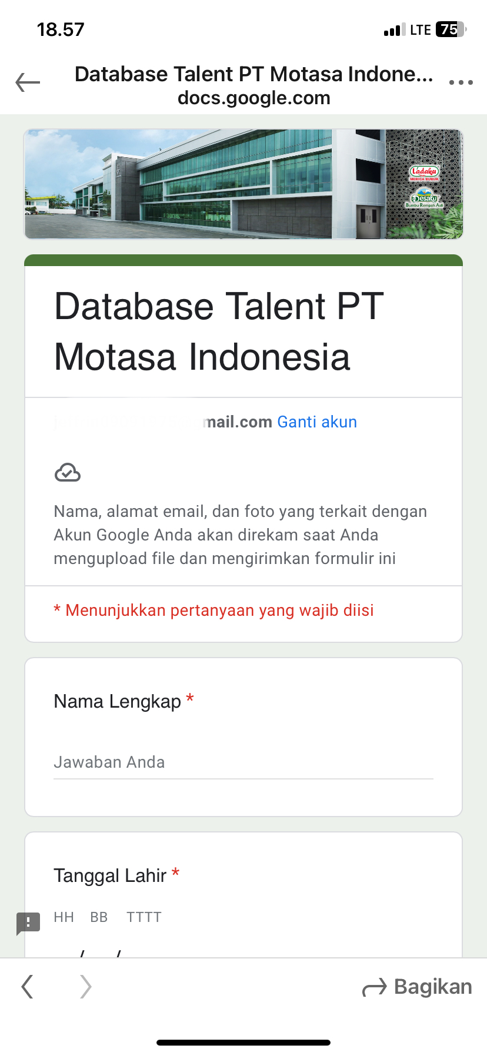The height and width of the screenshot is (1055, 487).
Task: Tap the Ladaku logo in the banner
Action: (424, 172)
